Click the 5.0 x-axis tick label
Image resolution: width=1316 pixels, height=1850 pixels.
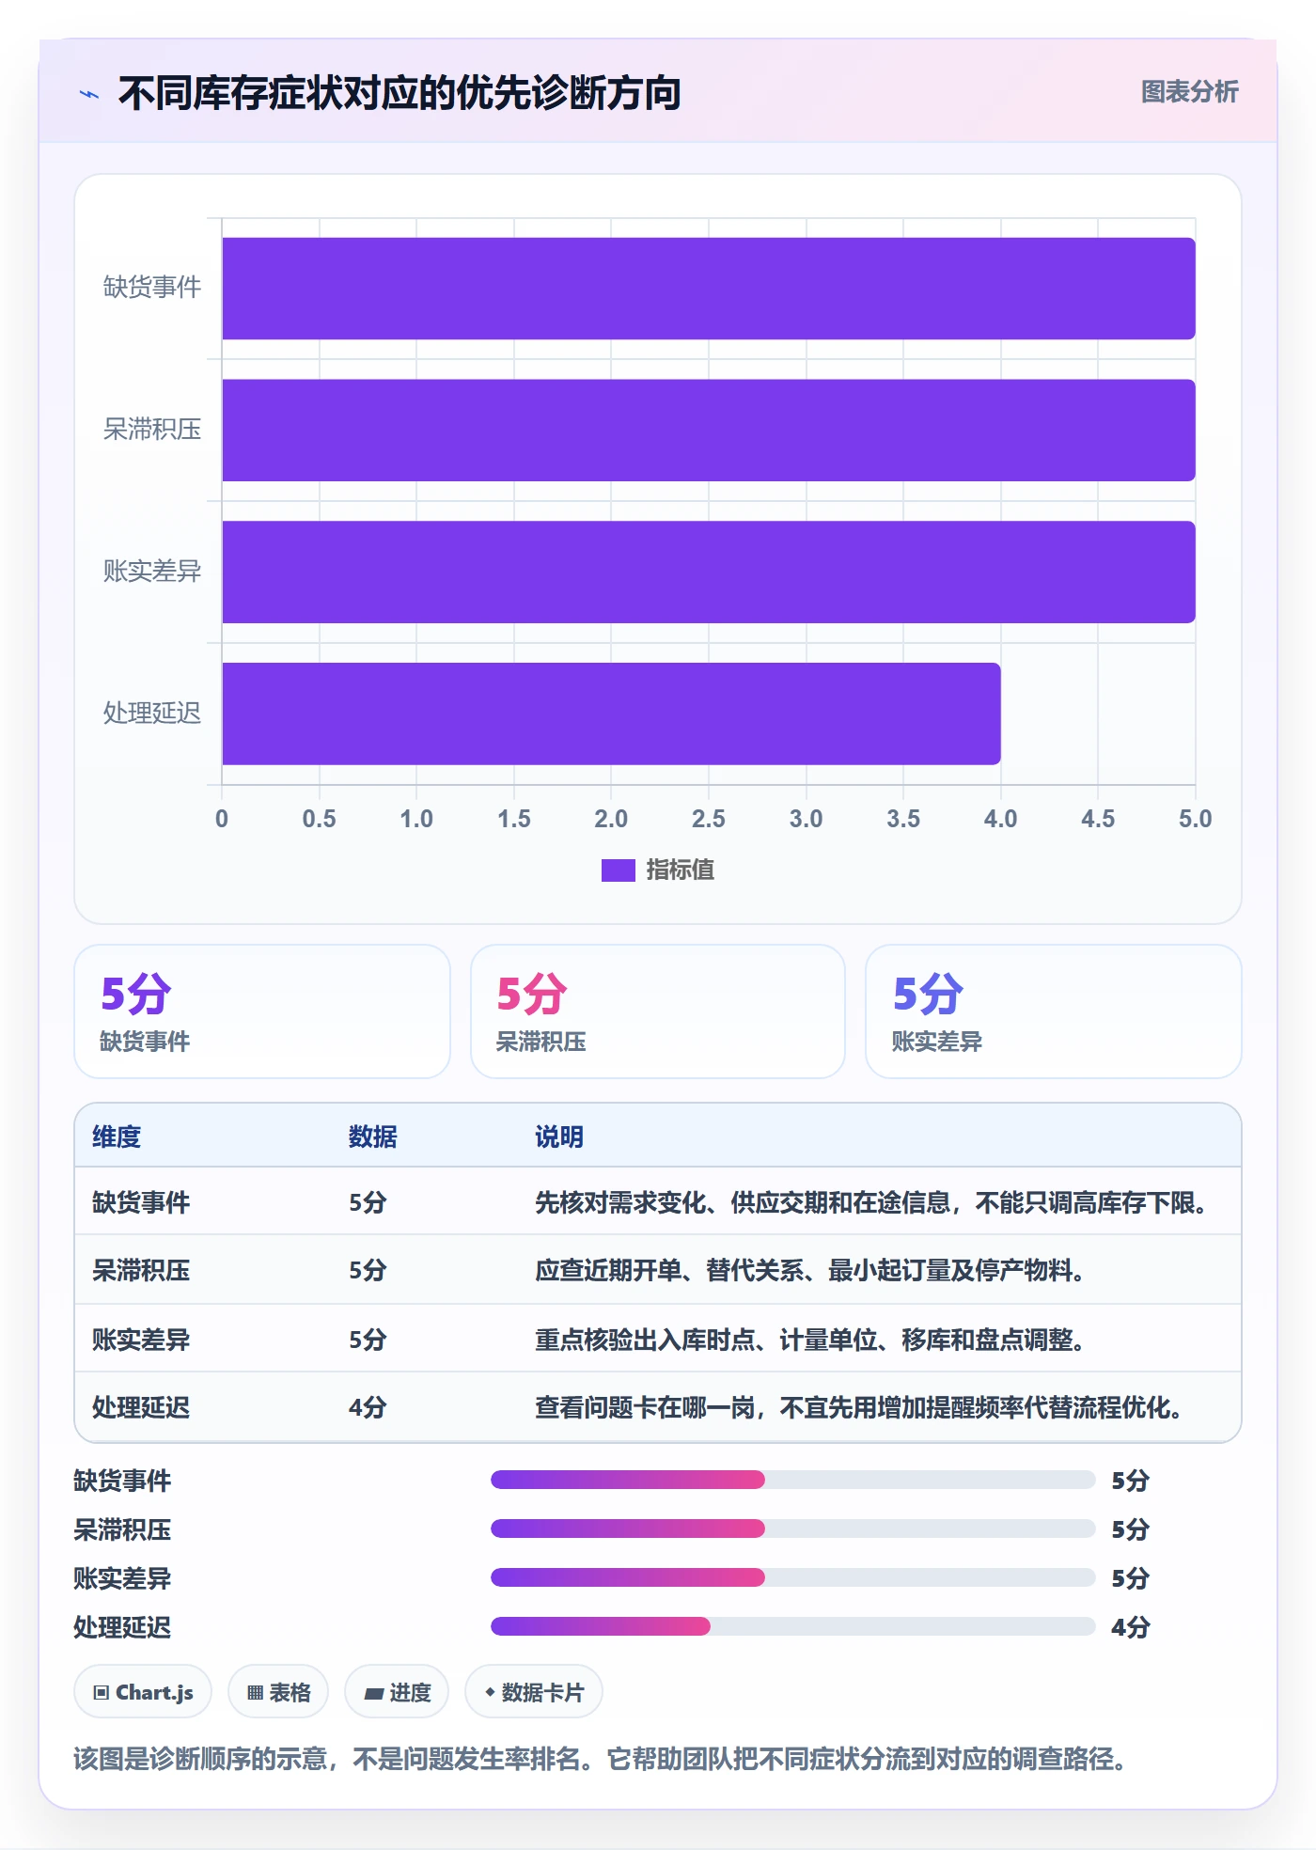coord(1196,819)
